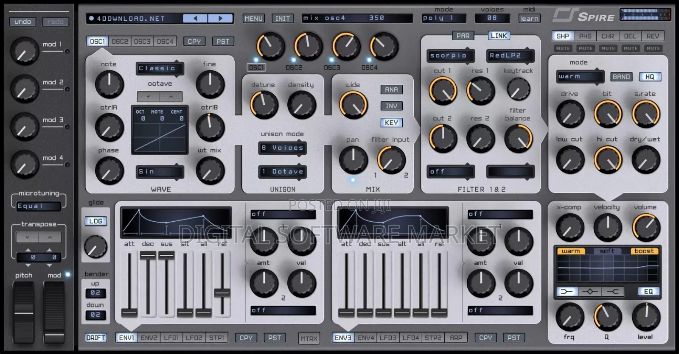Toggle the INV button in Mix

(x=391, y=106)
